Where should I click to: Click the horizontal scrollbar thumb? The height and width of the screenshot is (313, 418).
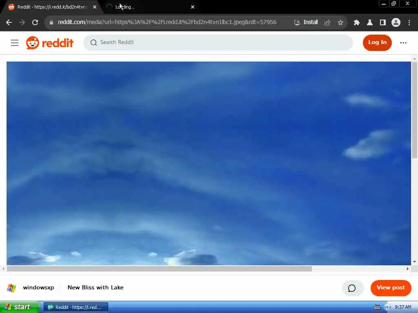(159, 269)
